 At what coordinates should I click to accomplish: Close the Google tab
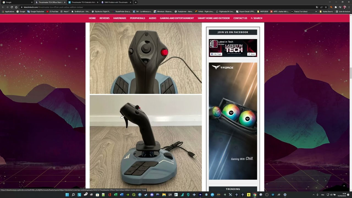[32, 2]
